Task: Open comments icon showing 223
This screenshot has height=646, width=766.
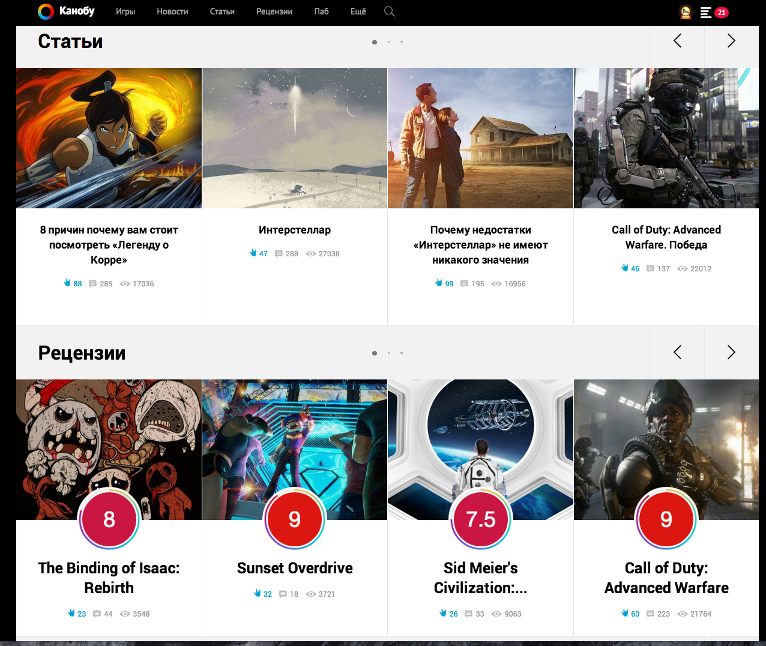Action: (650, 614)
